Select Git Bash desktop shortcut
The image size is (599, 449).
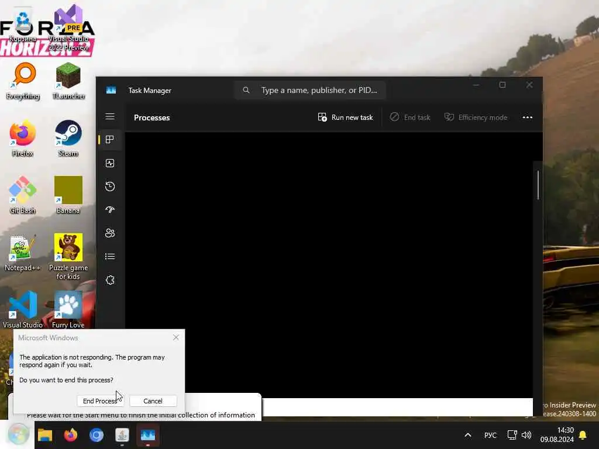tap(23, 195)
